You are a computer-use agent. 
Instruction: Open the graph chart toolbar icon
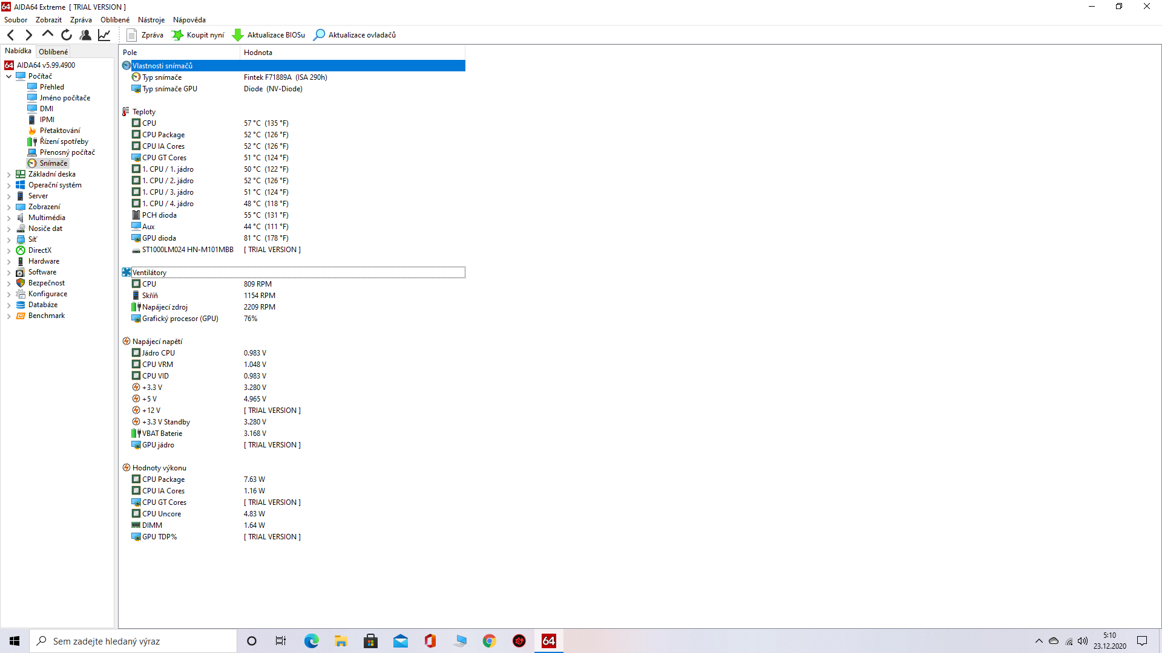tap(104, 35)
